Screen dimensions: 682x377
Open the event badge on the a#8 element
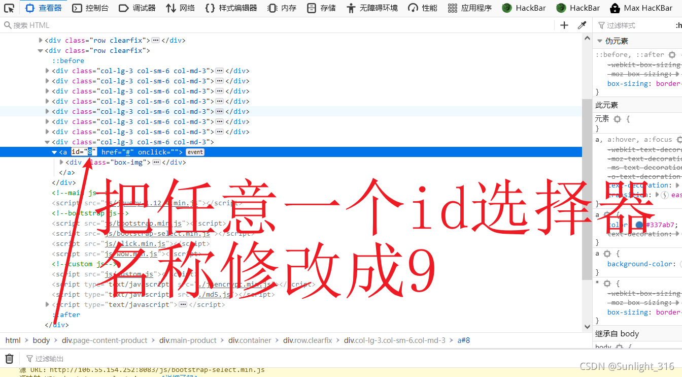pyautogui.click(x=195, y=152)
